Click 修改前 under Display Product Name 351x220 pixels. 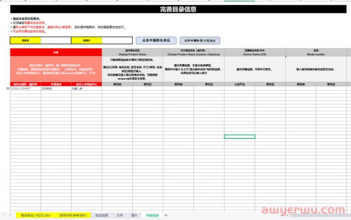tap(117, 84)
